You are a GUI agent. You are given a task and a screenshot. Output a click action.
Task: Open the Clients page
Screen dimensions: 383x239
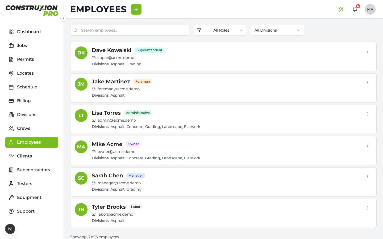click(32, 156)
